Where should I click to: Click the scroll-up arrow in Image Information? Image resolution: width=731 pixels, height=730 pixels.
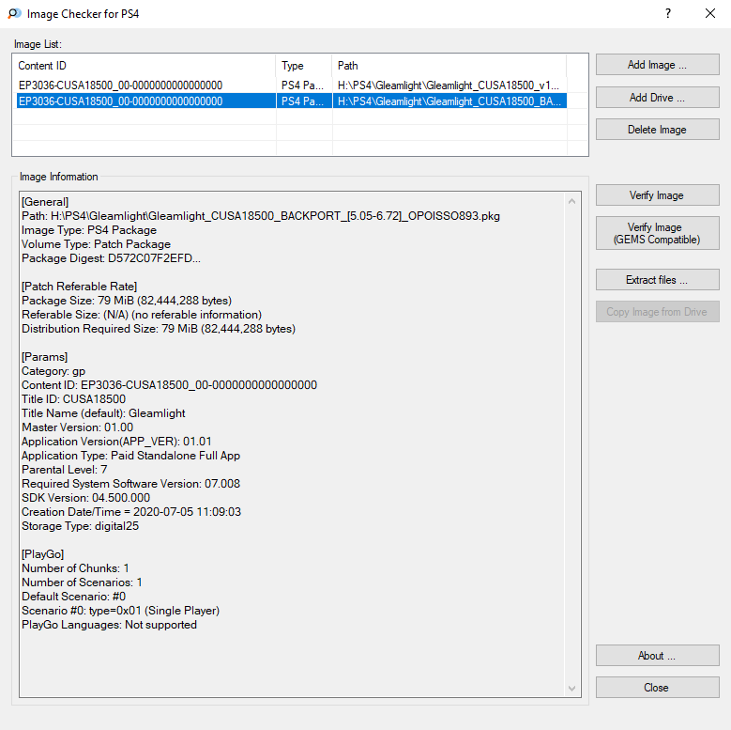572,201
